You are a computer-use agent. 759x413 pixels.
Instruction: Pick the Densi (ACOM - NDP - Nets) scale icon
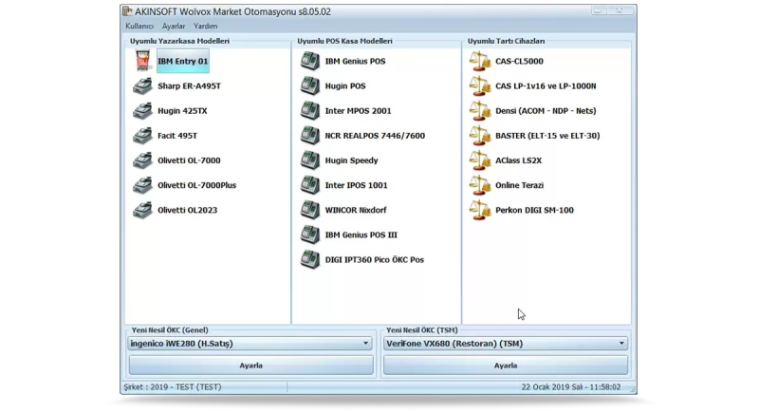click(x=480, y=111)
